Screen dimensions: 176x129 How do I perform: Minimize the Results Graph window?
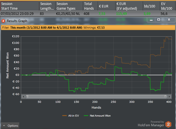(x=151, y=20)
